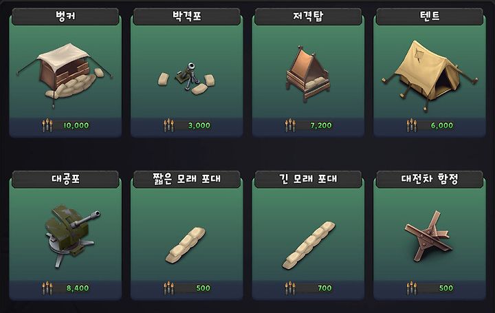Click the bullet icon beside 7,200 cost
This screenshot has height=313, width=495.
tap(290, 125)
